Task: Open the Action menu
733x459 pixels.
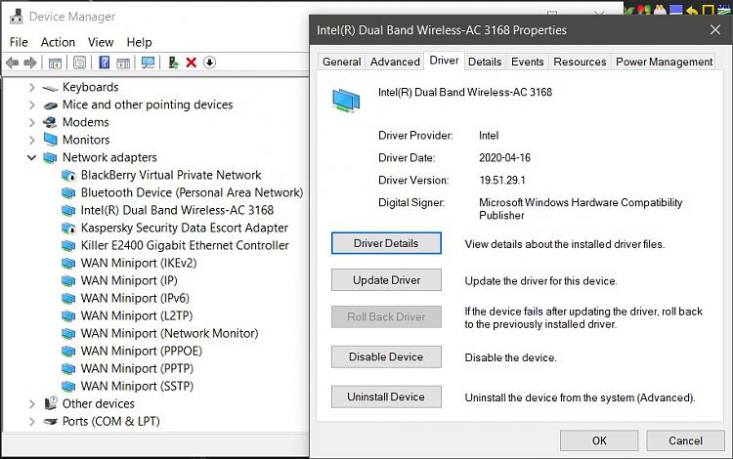Action: (58, 43)
